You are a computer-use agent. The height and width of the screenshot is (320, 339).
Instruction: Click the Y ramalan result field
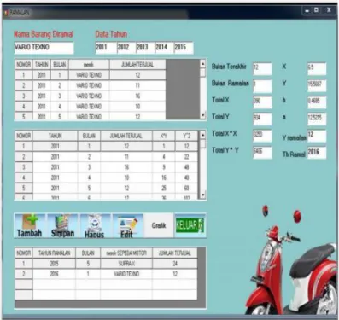coord(317,136)
